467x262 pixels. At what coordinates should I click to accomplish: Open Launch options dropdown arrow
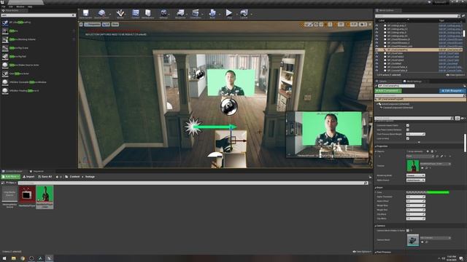[x=251, y=14]
